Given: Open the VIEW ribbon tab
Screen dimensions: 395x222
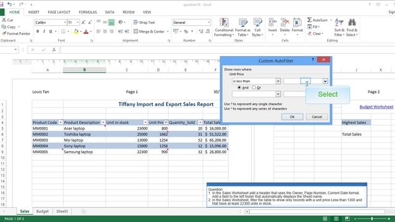Looking at the screenshot, I should (x=147, y=12).
